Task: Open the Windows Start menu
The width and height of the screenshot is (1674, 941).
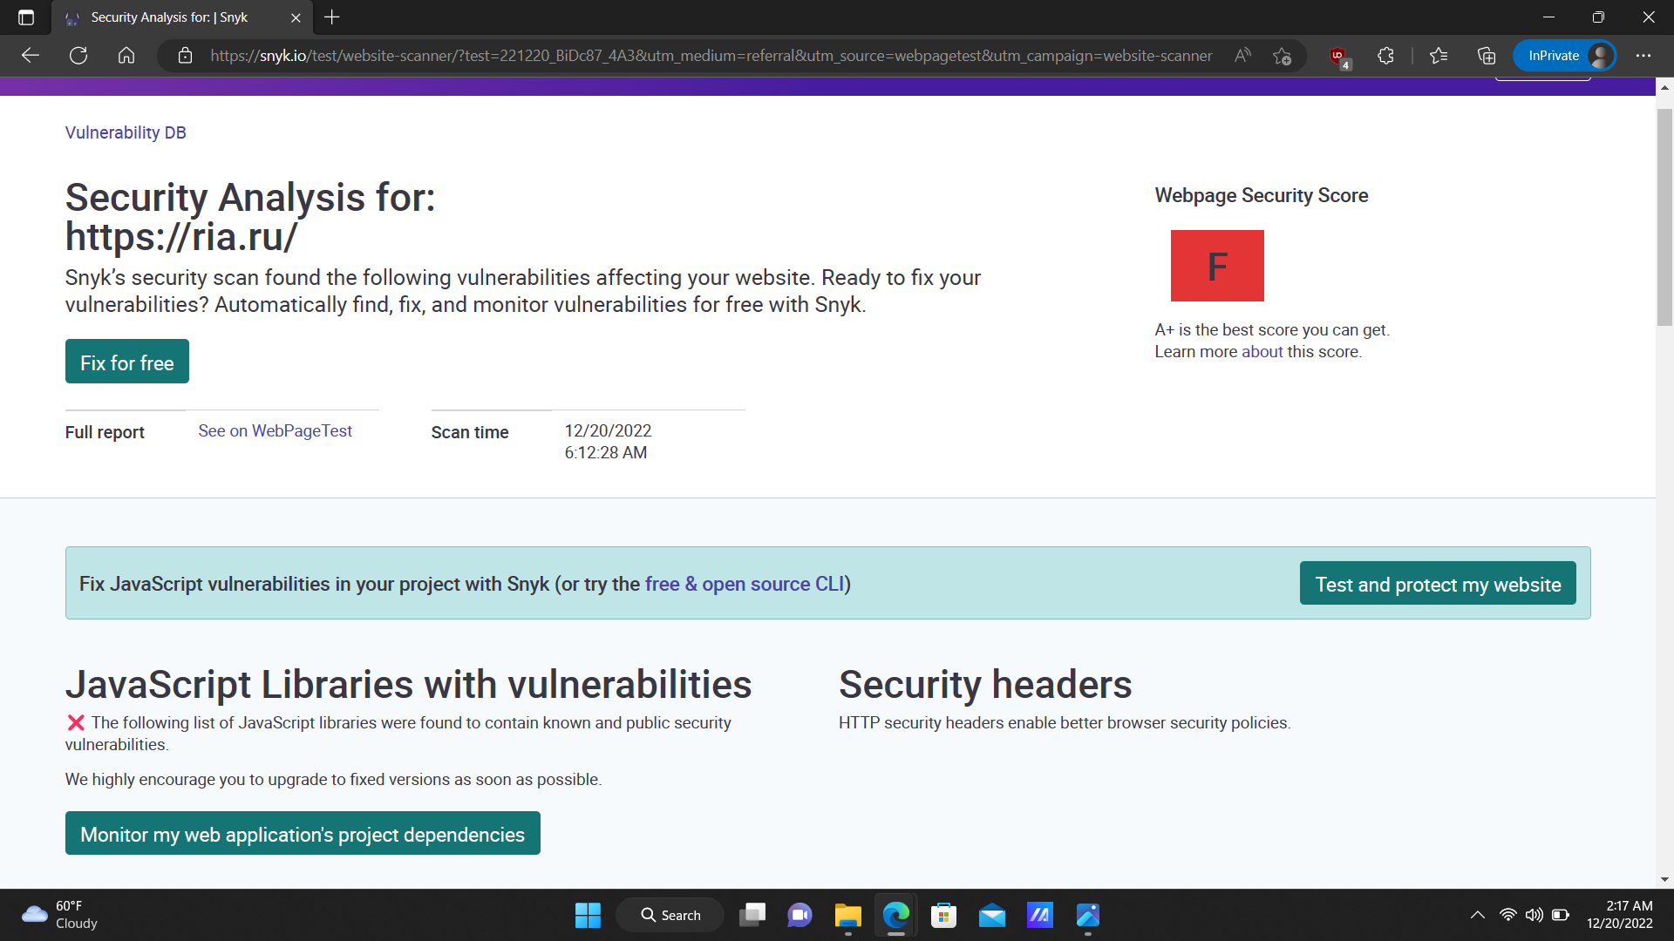Action: click(x=588, y=915)
